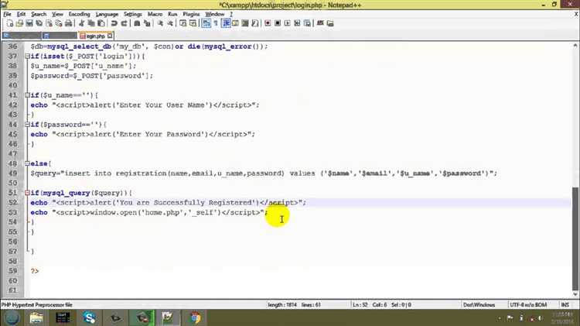Click the Windows Start orb

(11, 317)
